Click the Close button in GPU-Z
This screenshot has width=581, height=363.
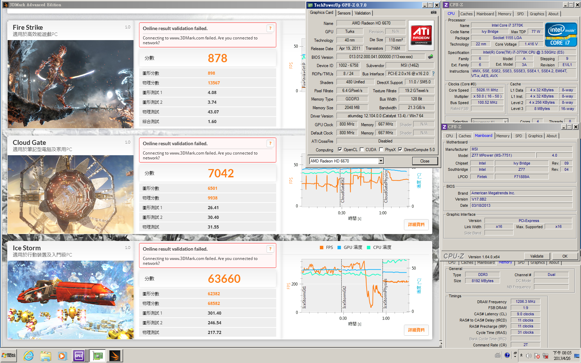[x=425, y=161]
